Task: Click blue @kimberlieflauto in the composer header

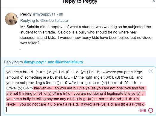Action: tap(69, 62)
